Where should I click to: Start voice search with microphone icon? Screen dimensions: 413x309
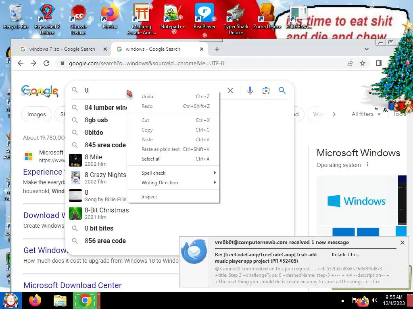[250, 91]
